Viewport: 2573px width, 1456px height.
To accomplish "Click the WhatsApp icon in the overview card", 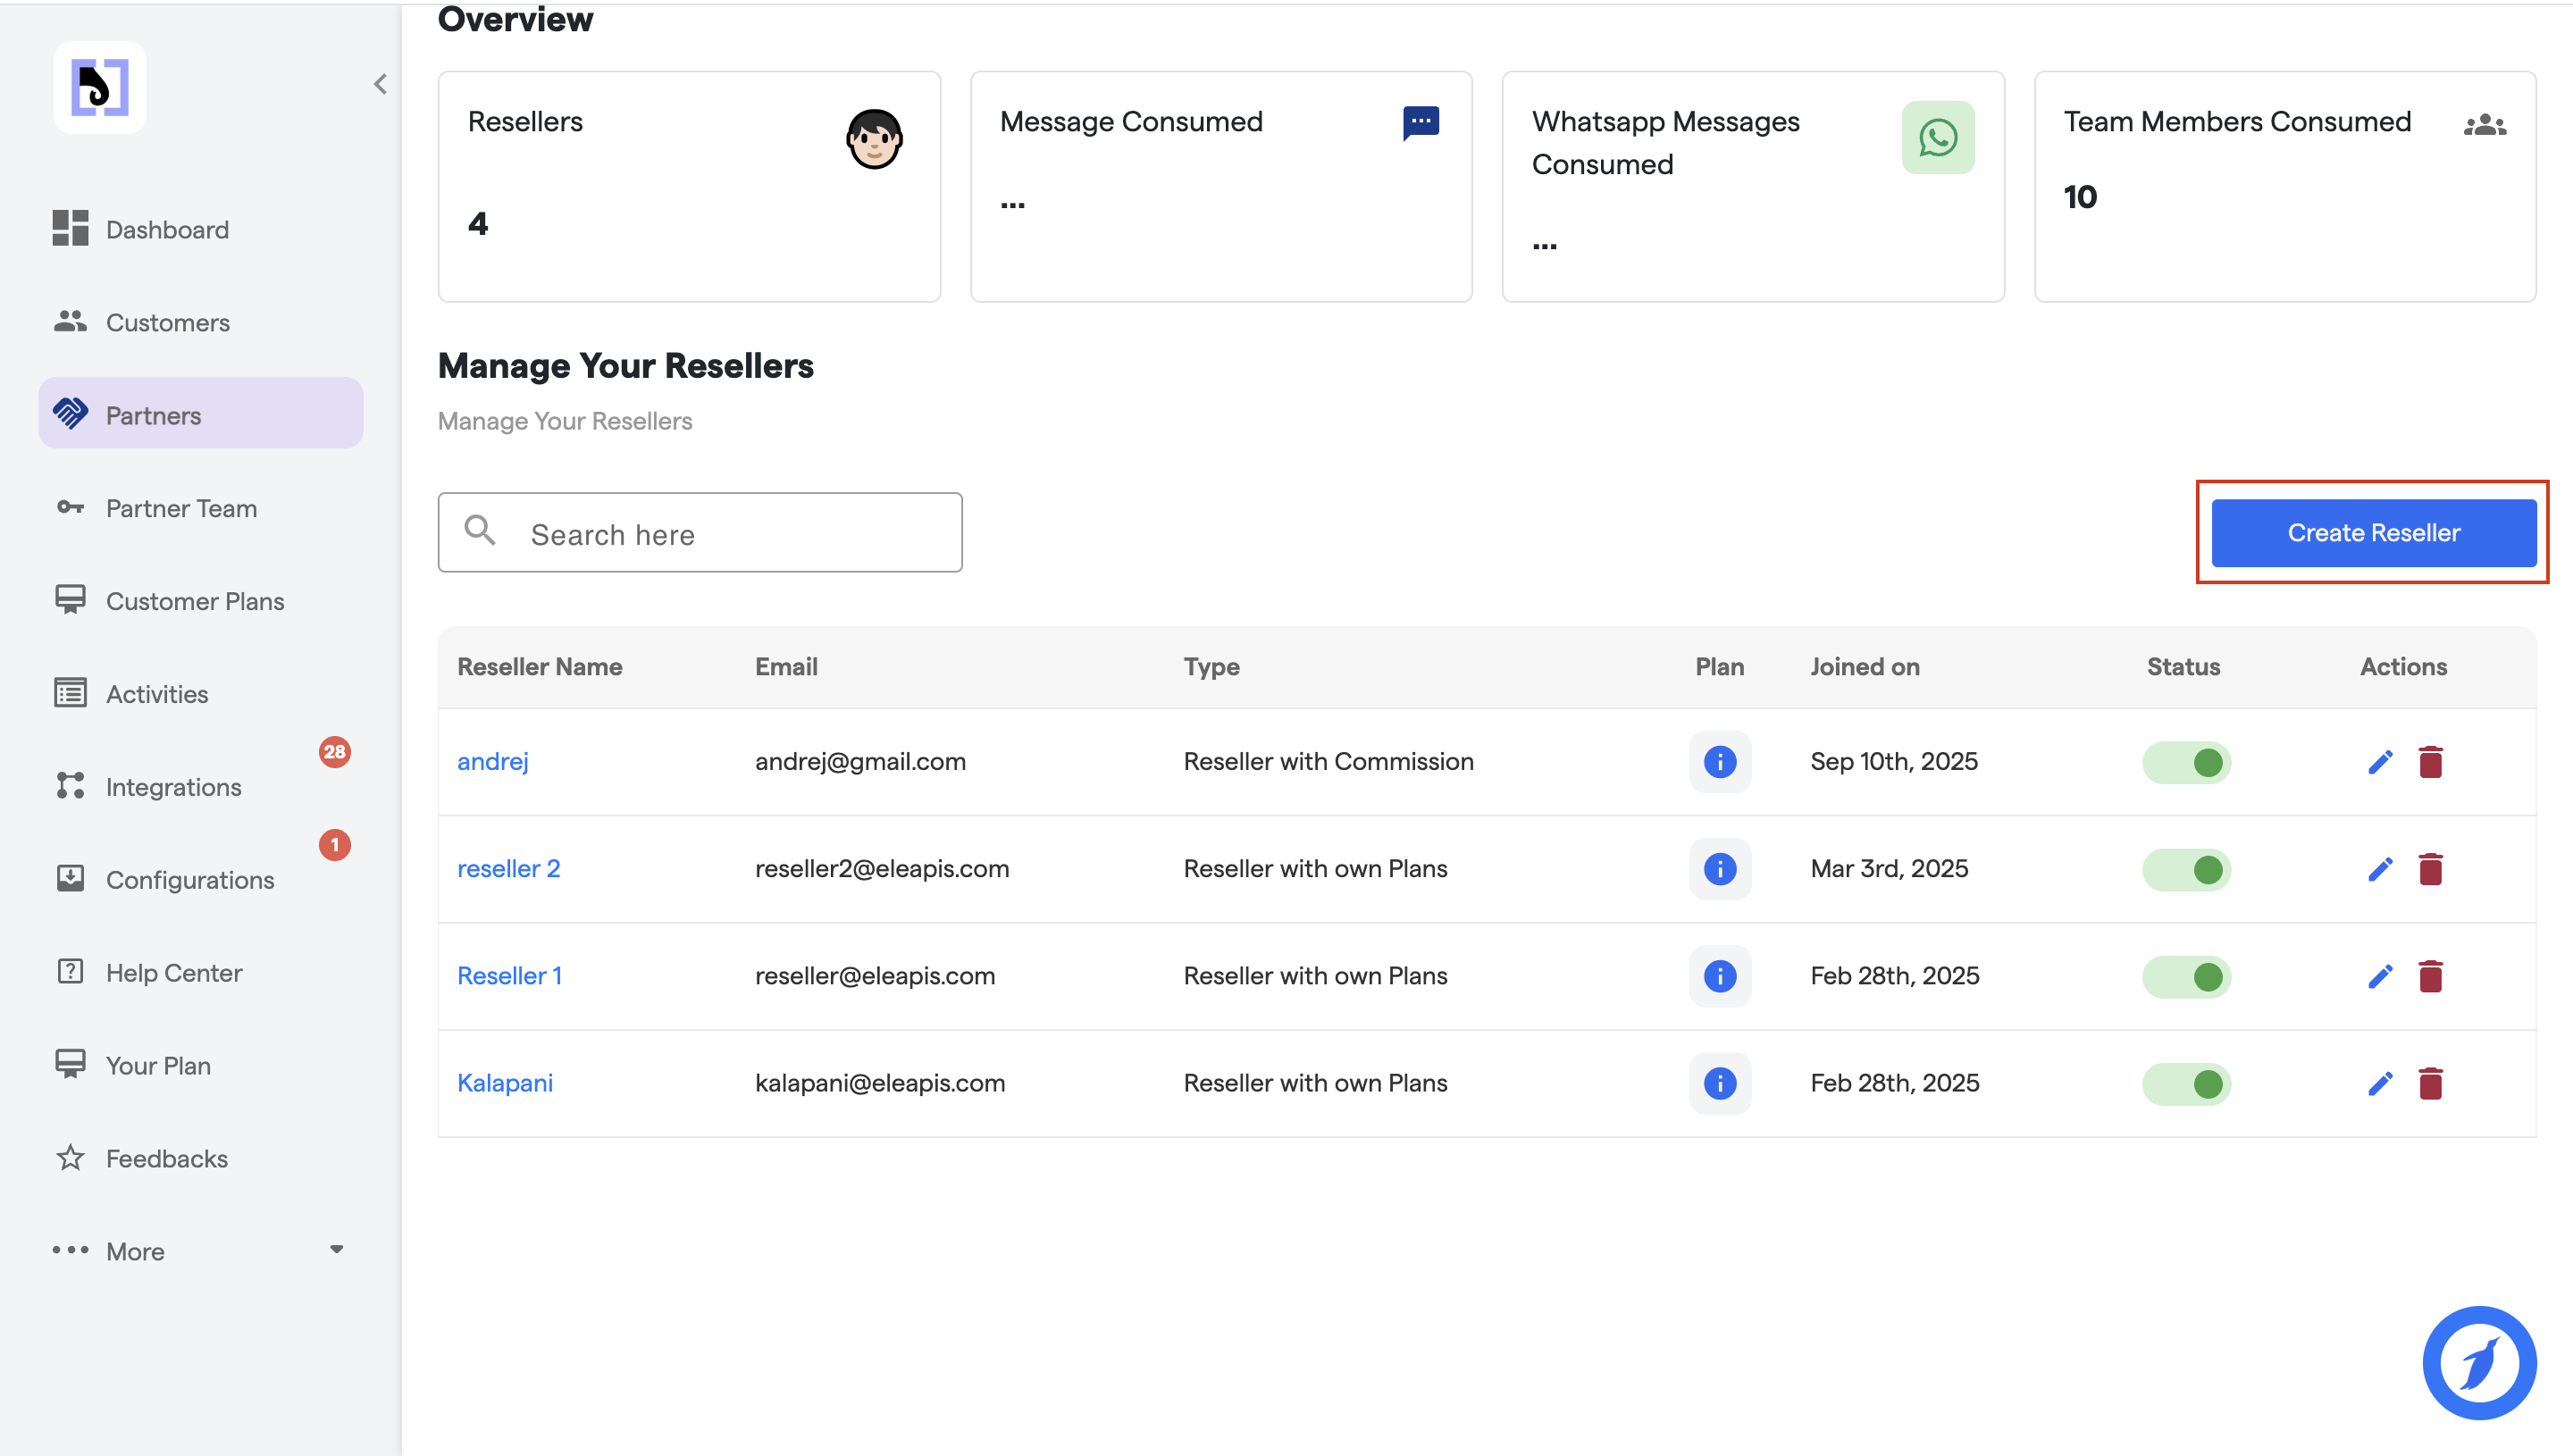I will (1937, 138).
